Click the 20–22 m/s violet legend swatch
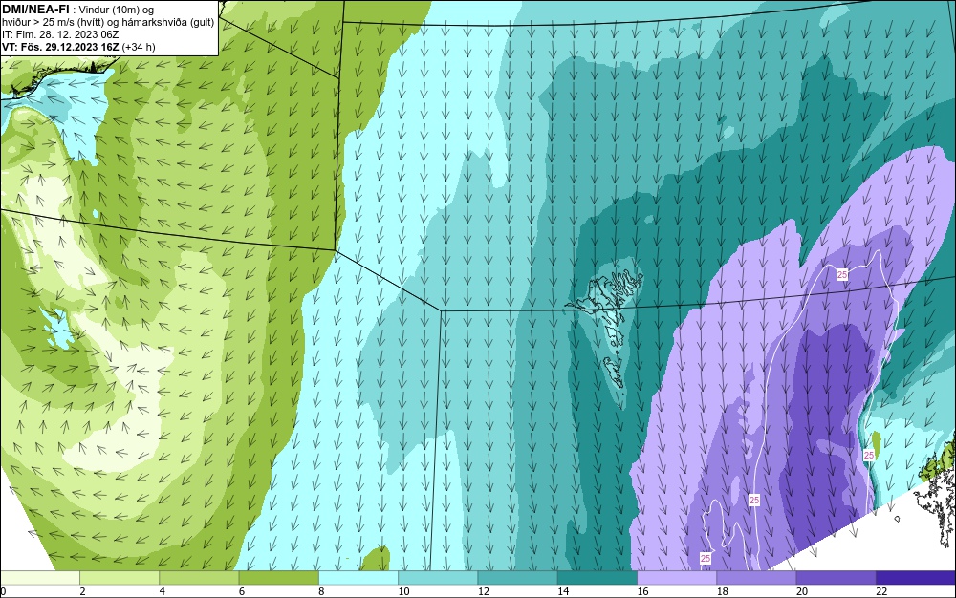The width and height of the screenshot is (956, 598). tap(836, 577)
